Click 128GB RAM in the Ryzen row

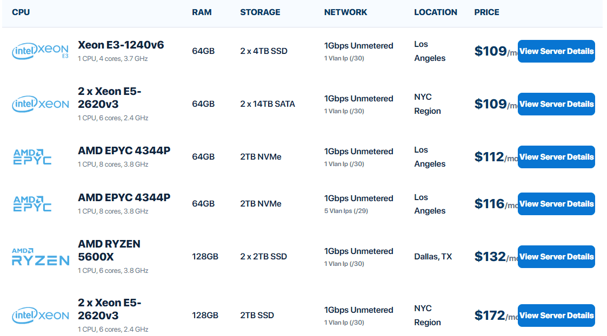[x=205, y=256]
